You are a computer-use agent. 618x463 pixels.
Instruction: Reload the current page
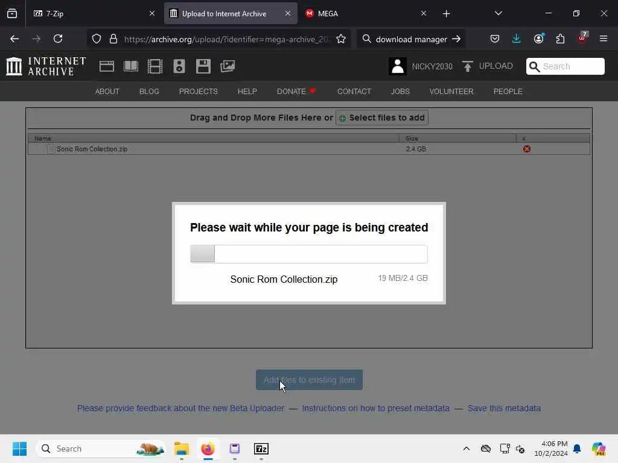(x=58, y=39)
